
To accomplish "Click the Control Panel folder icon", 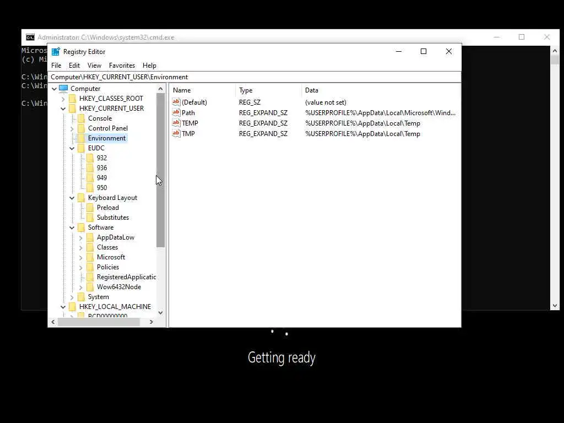I will (x=82, y=128).
